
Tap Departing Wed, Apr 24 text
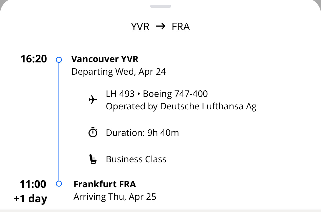tap(118, 72)
